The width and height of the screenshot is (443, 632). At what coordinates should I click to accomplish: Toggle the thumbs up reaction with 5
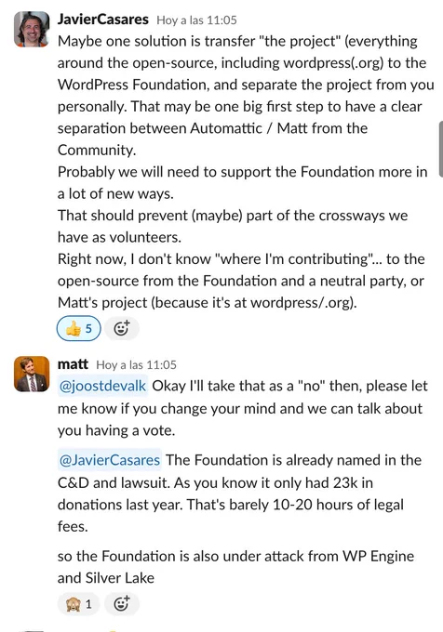click(79, 328)
